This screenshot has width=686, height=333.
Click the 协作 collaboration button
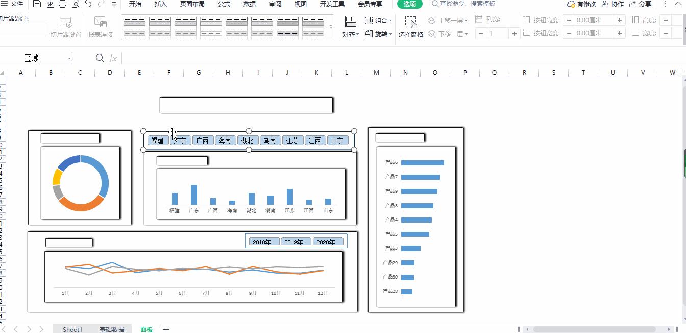coord(612,4)
